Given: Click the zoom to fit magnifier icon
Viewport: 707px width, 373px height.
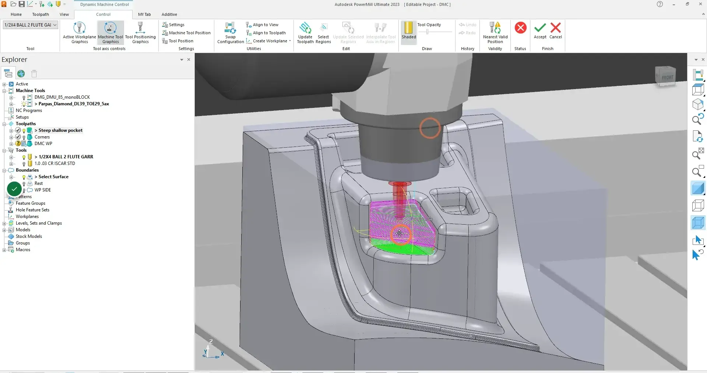Looking at the screenshot, I should [698, 154].
